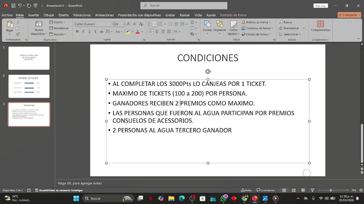Click the Format Painter brush icon
This screenshot has width=364, height=204.
click(x=18, y=34)
